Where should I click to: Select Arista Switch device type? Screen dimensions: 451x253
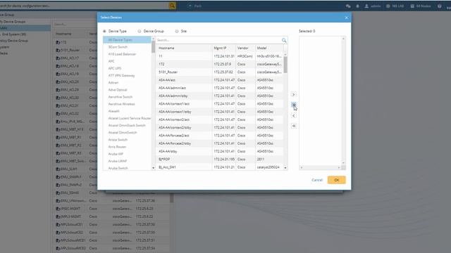(x=127, y=140)
